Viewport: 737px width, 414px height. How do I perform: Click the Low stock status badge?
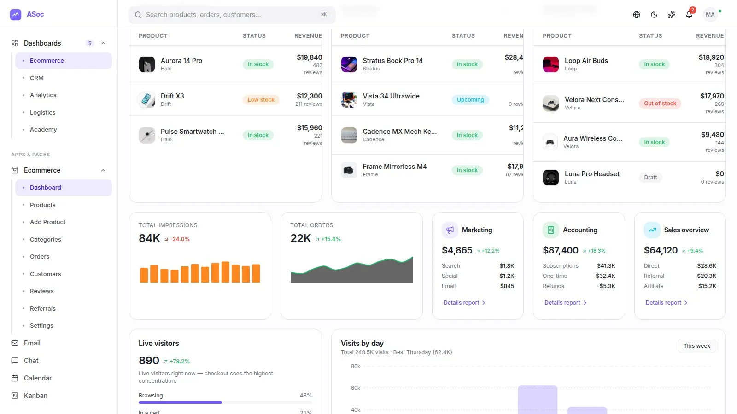[x=261, y=100]
